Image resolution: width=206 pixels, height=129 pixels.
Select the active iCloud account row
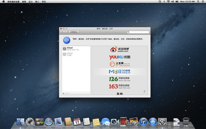[76, 49]
